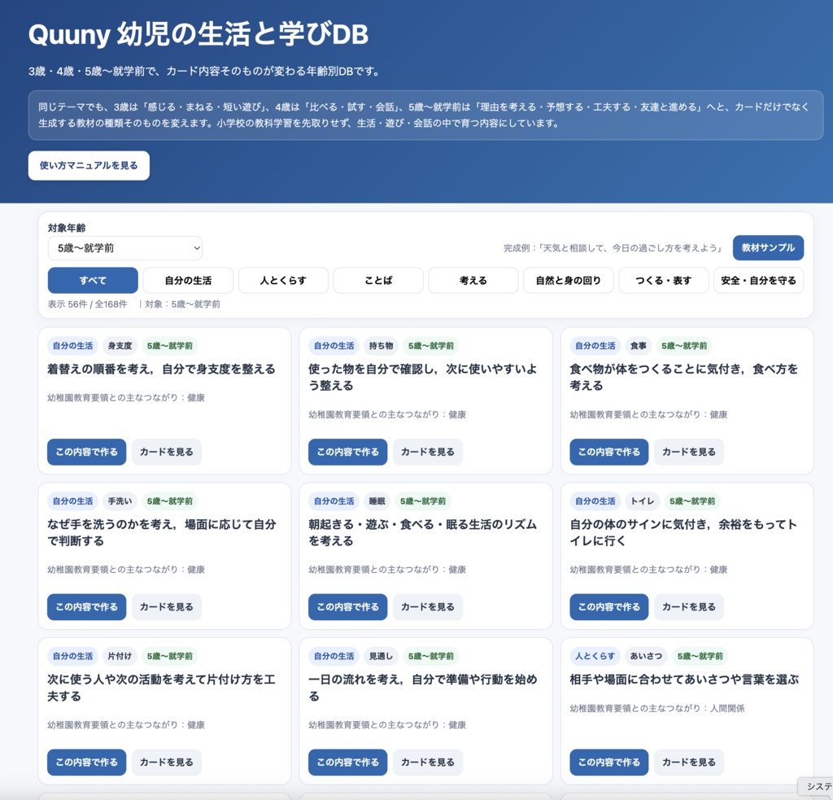
Task: Click the 食事 tag badge
Action: pos(639,346)
